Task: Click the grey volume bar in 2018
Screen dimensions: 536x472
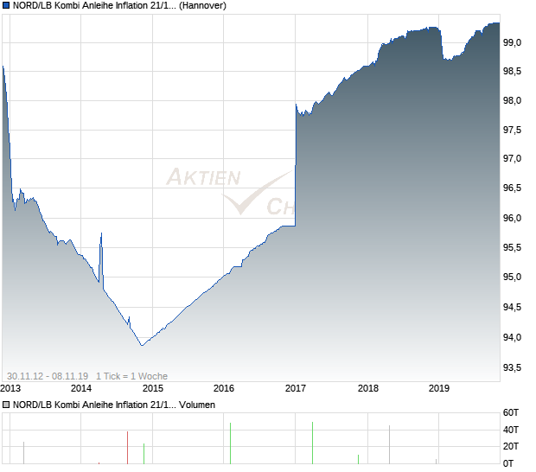Action: click(389, 445)
